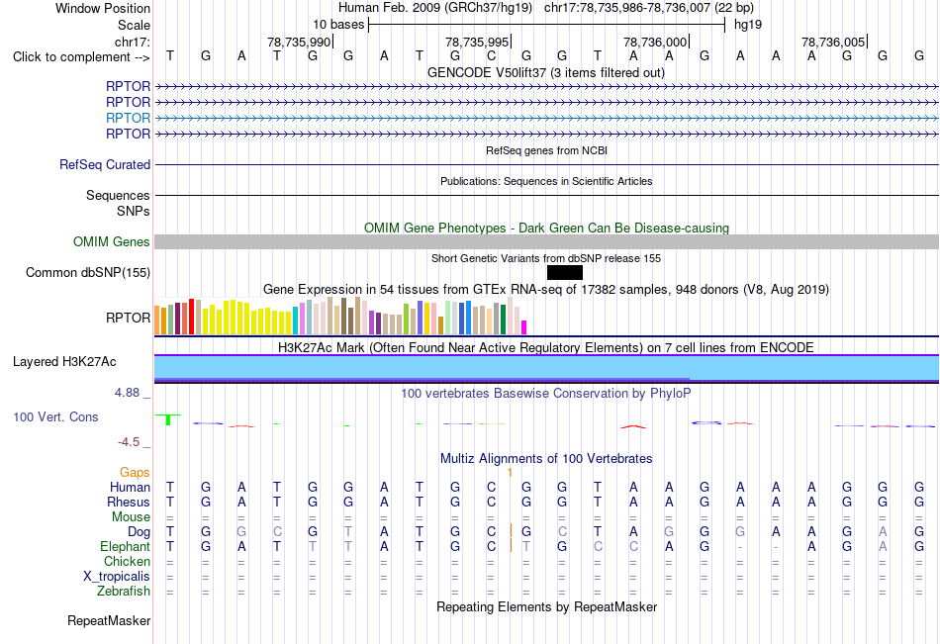The height and width of the screenshot is (644, 940).
Task: Click the -4.5 PhyloP lower bound value
Action: [x=129, y=442]
